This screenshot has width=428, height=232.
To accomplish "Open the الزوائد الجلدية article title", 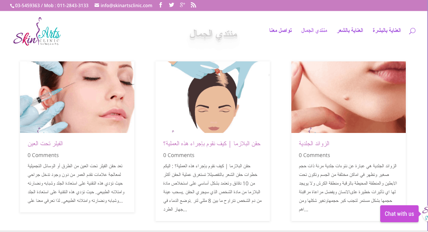I will click(x=314, y=143).
